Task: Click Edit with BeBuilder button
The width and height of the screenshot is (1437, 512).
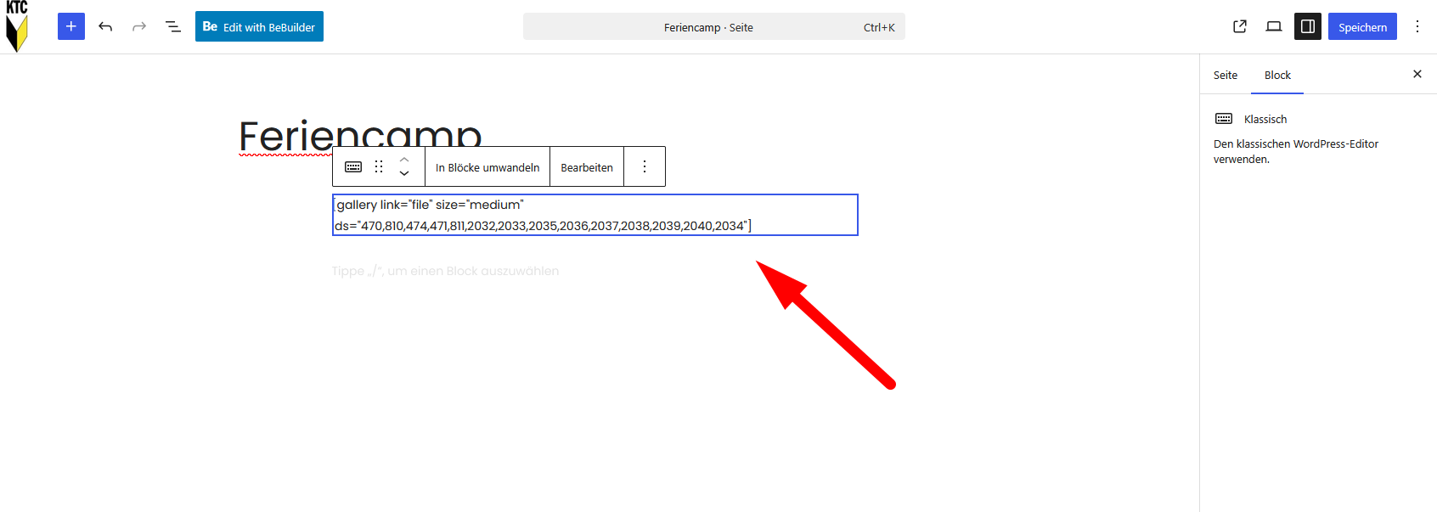Action: (x=259, y=26)
